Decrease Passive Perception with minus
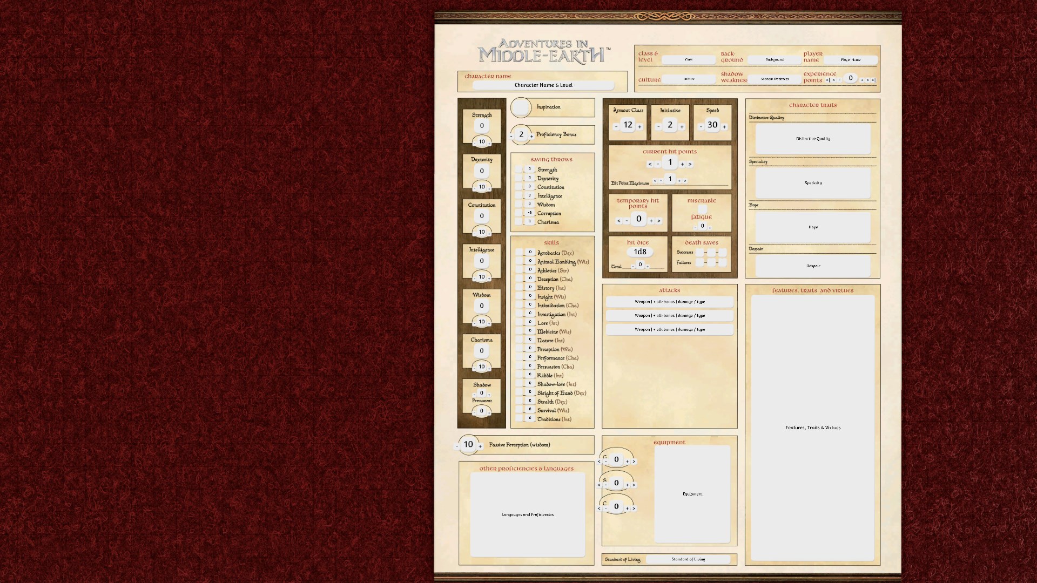Image resolution: width=1037 pixels, height=583 pixels. click(x=457, y=446)
